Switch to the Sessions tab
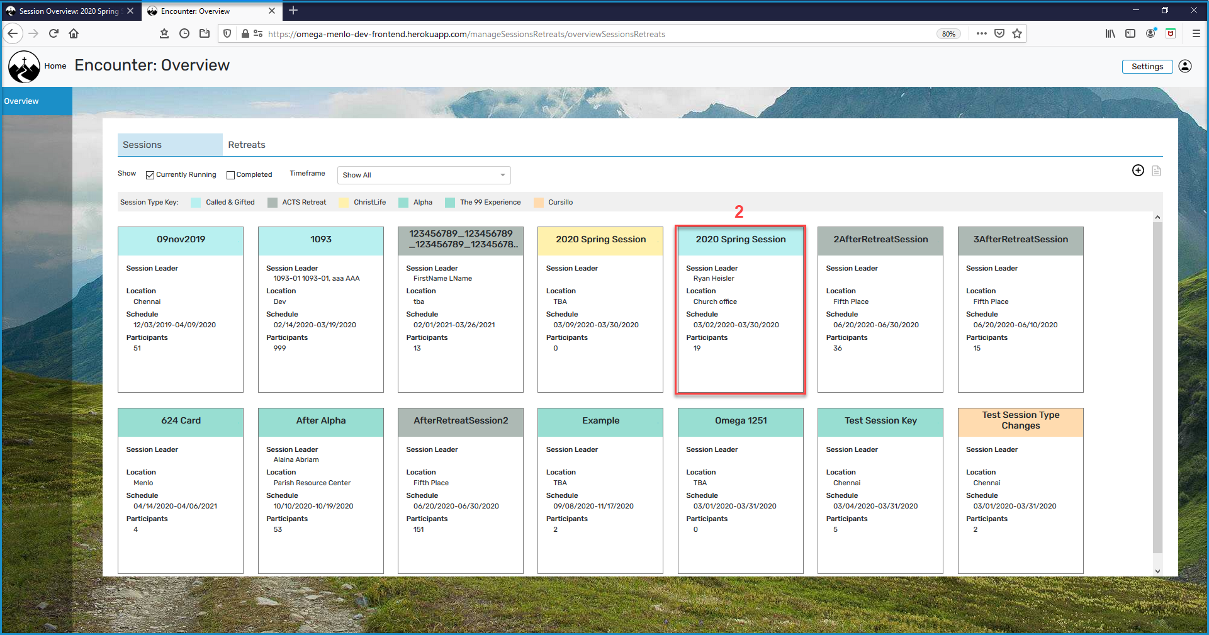 [x=170, y=145]
